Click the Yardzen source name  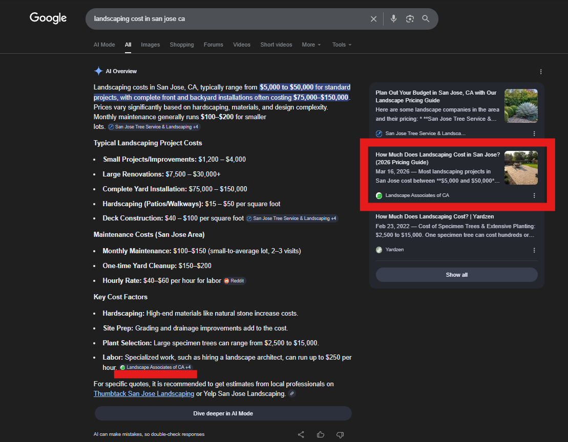click(x=394, y=250)
